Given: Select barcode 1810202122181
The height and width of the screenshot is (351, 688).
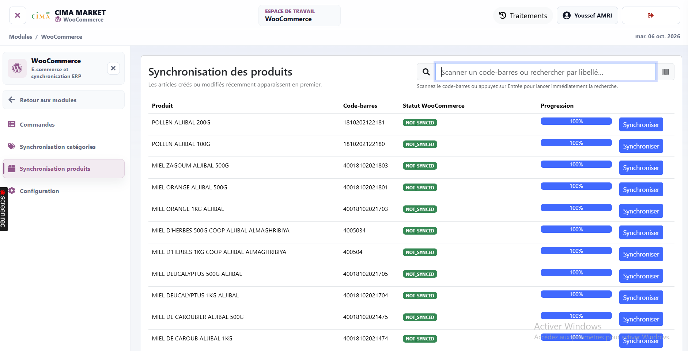Looking at the screenshot, I should coord(364,123).
